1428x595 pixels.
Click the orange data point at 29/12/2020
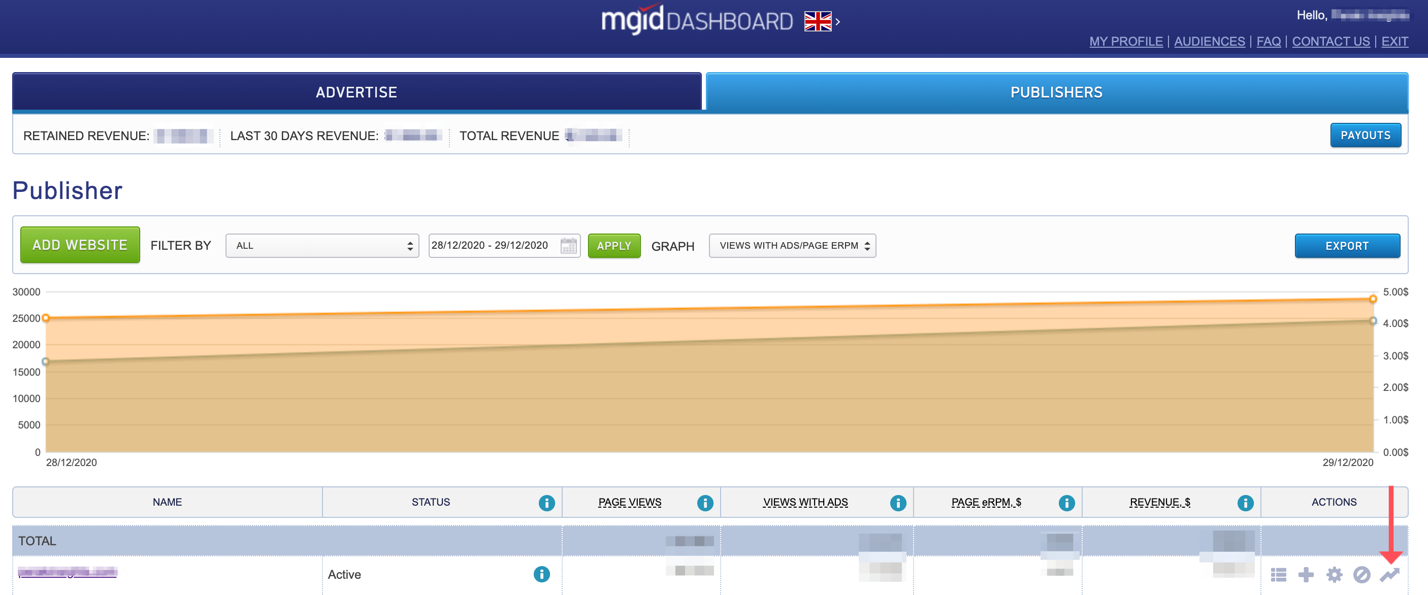(x=1373, y=299)
